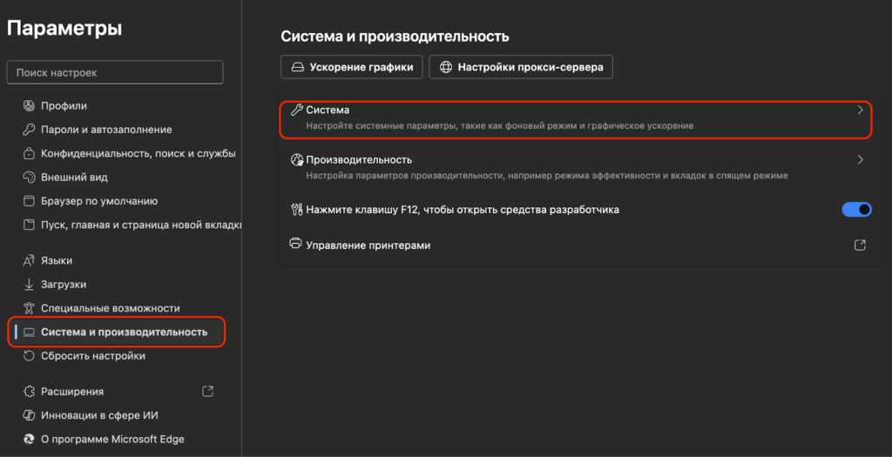Expand the Производительность row chevron
This screenshot has width=892, height=457.
tap(860, 160)
